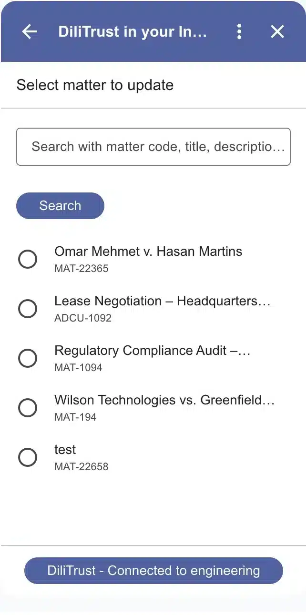
Task: Click the DiliTrust in your In… header title
Action: point(133,31)
